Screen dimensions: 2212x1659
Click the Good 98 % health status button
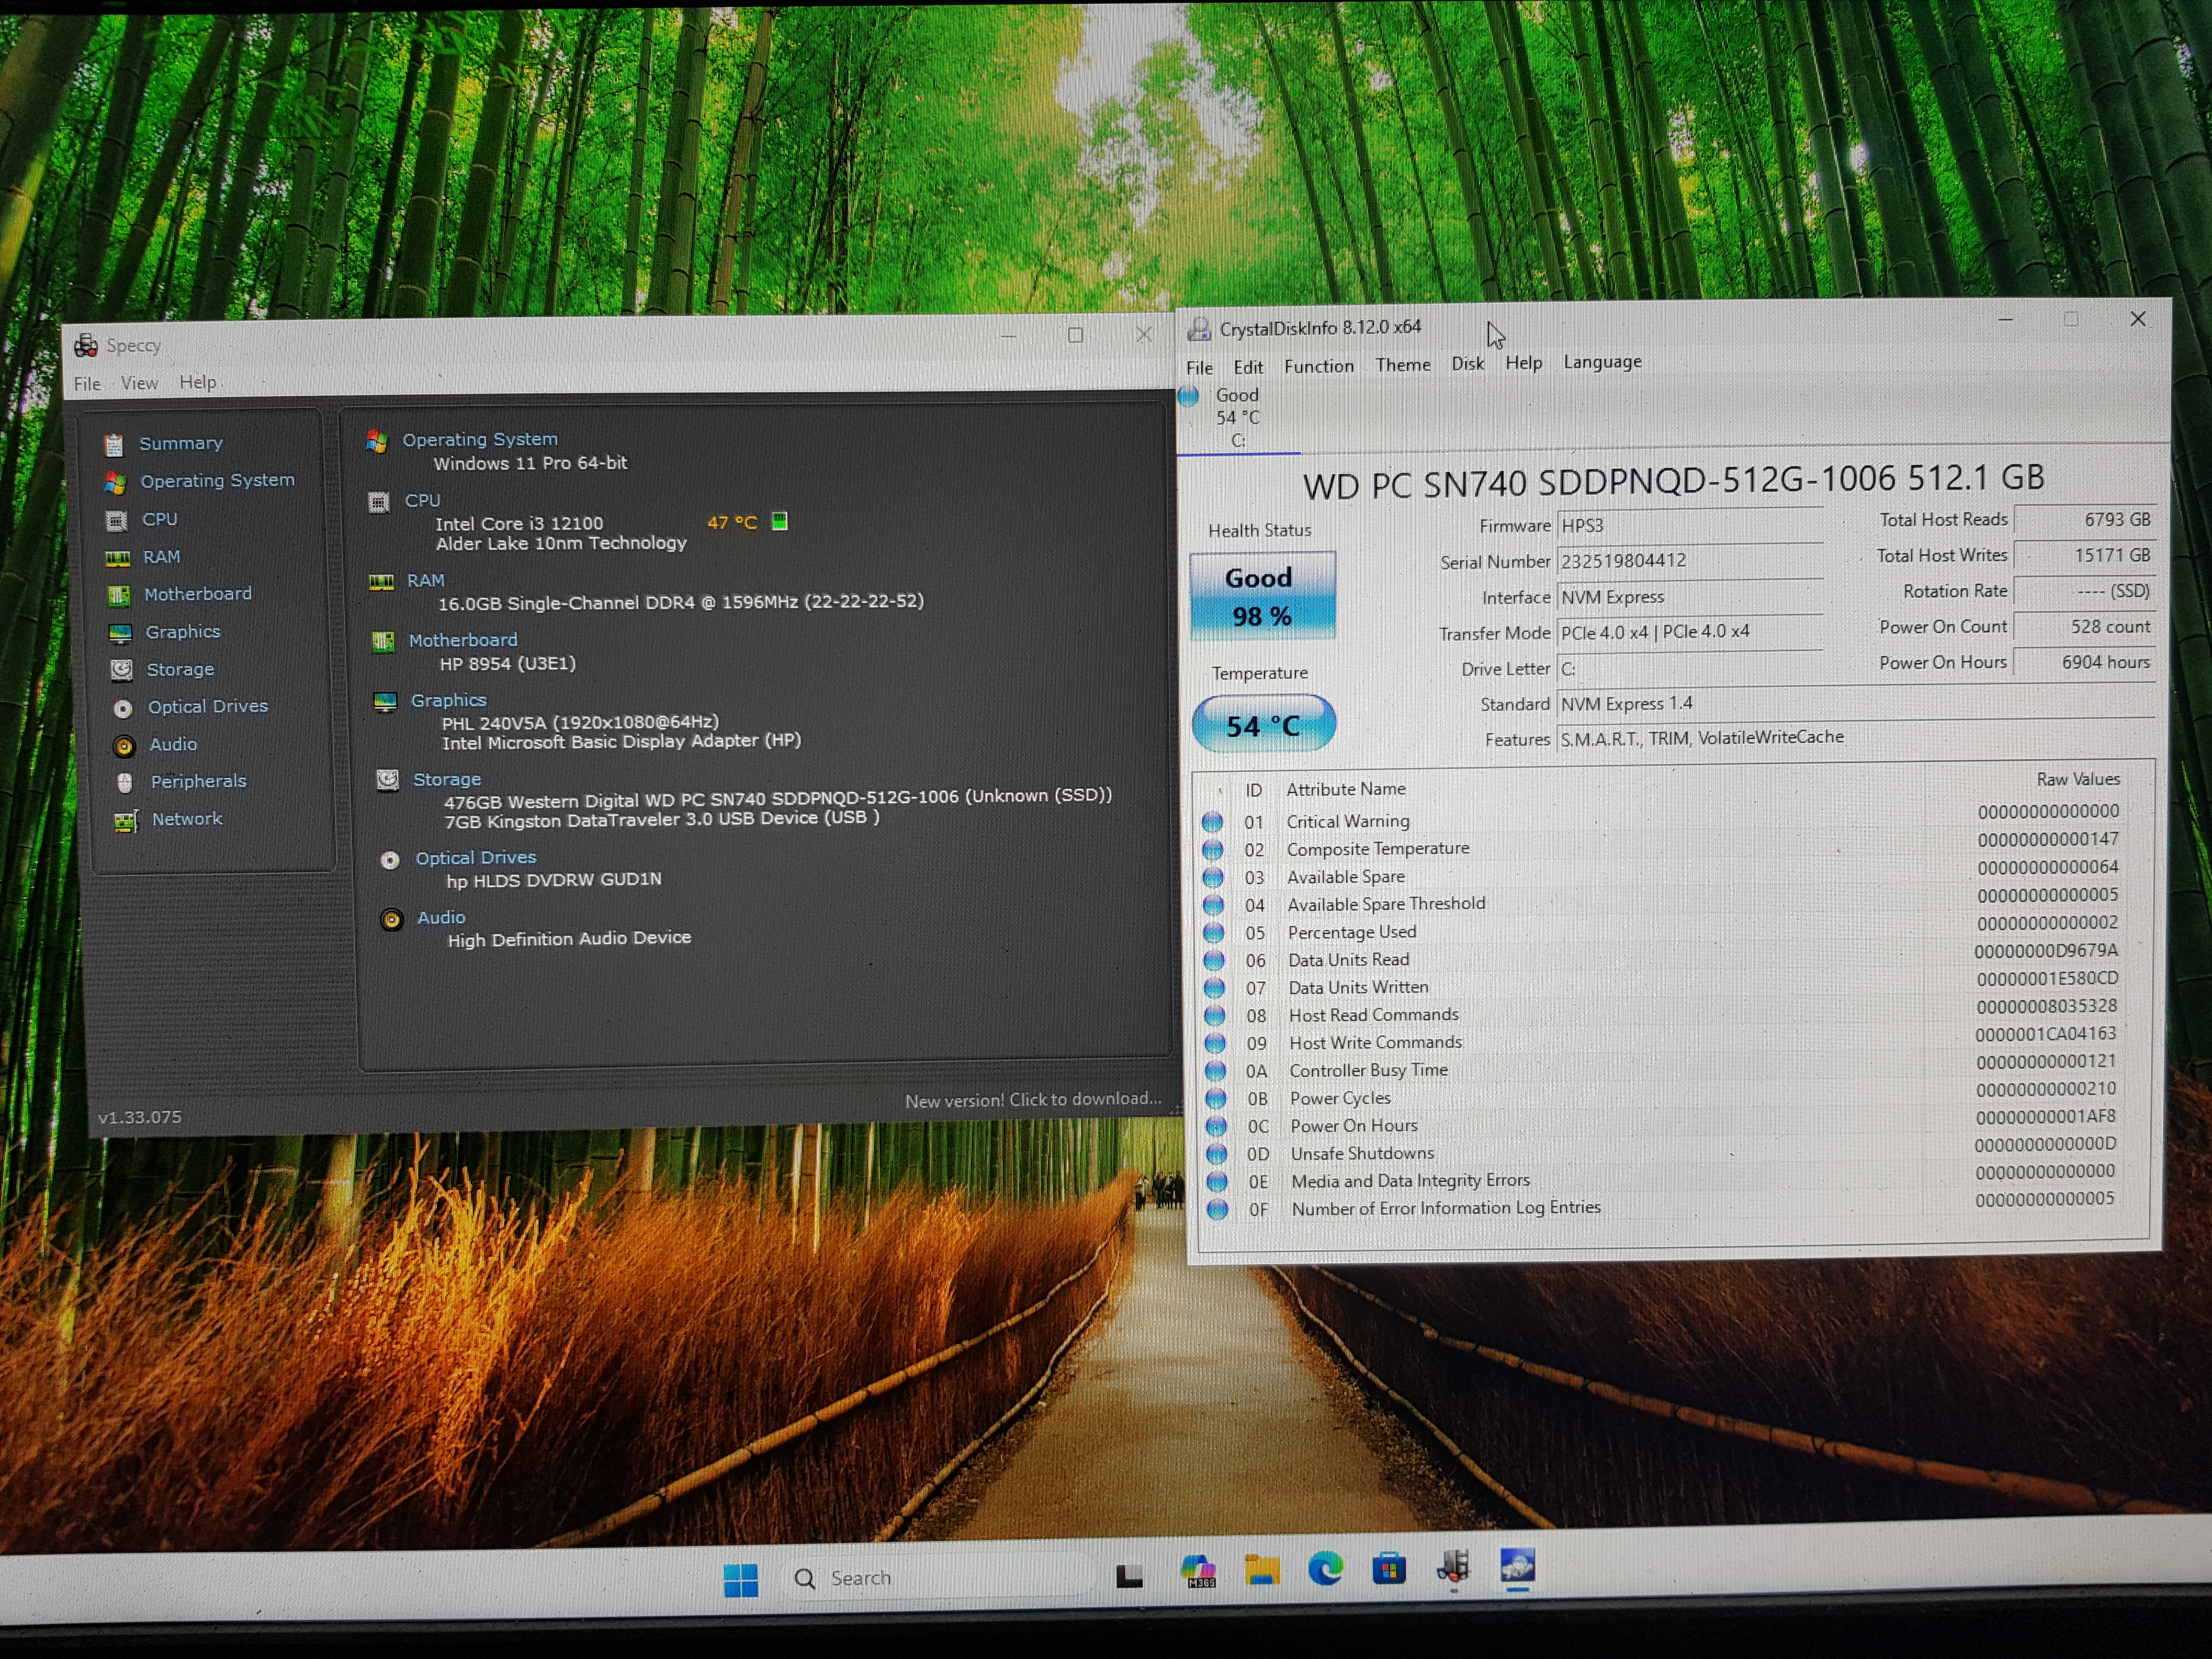pyautogui.click(x=1262, y=596)
